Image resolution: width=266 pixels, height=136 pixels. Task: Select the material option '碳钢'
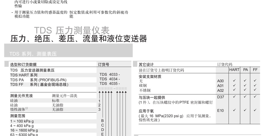[x=143, y=86]
